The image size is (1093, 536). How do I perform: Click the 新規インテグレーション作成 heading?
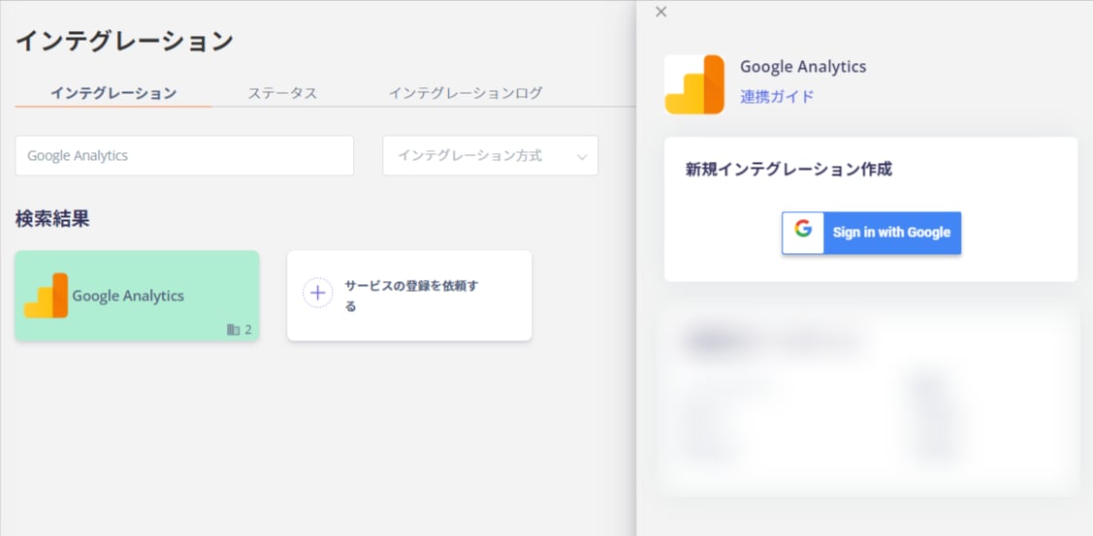point(788,170)
